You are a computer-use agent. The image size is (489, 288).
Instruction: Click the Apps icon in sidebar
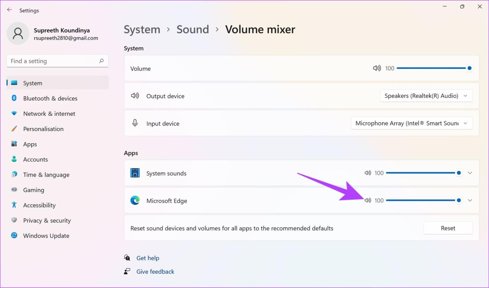(x=14, y=144)
